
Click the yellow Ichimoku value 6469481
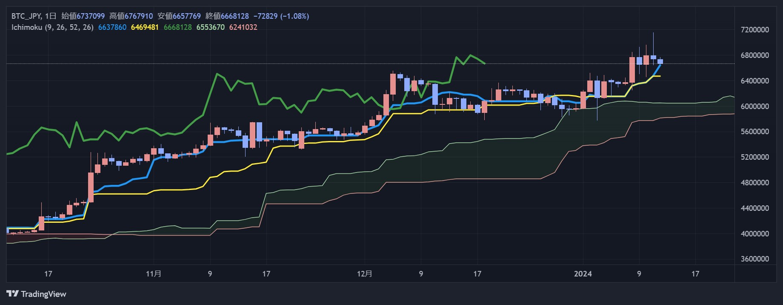(x=145, y=27)
